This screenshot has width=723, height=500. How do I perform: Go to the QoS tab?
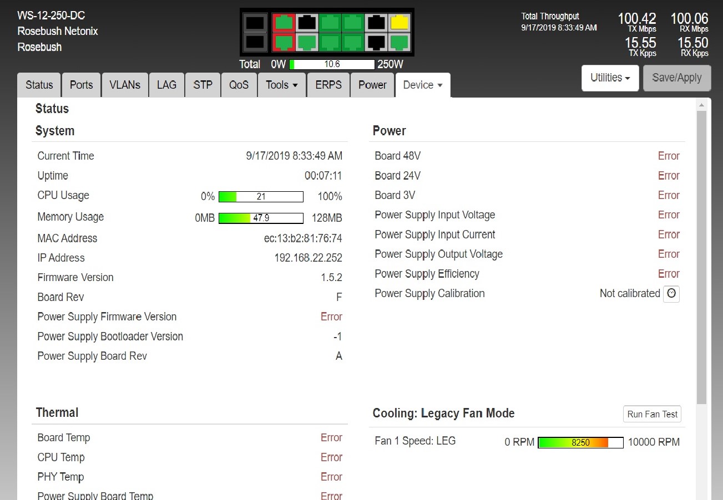click(x=239, y=85)
